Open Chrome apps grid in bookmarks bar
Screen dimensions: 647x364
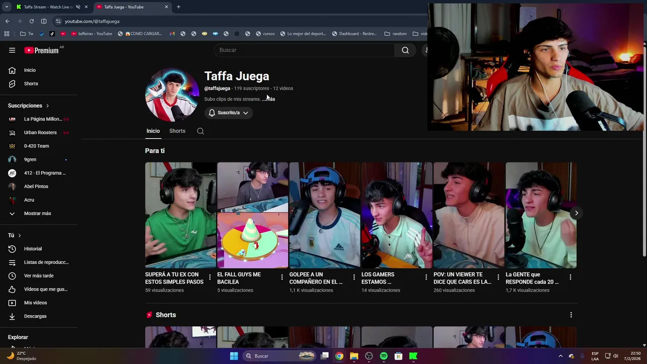click(7, 34)
